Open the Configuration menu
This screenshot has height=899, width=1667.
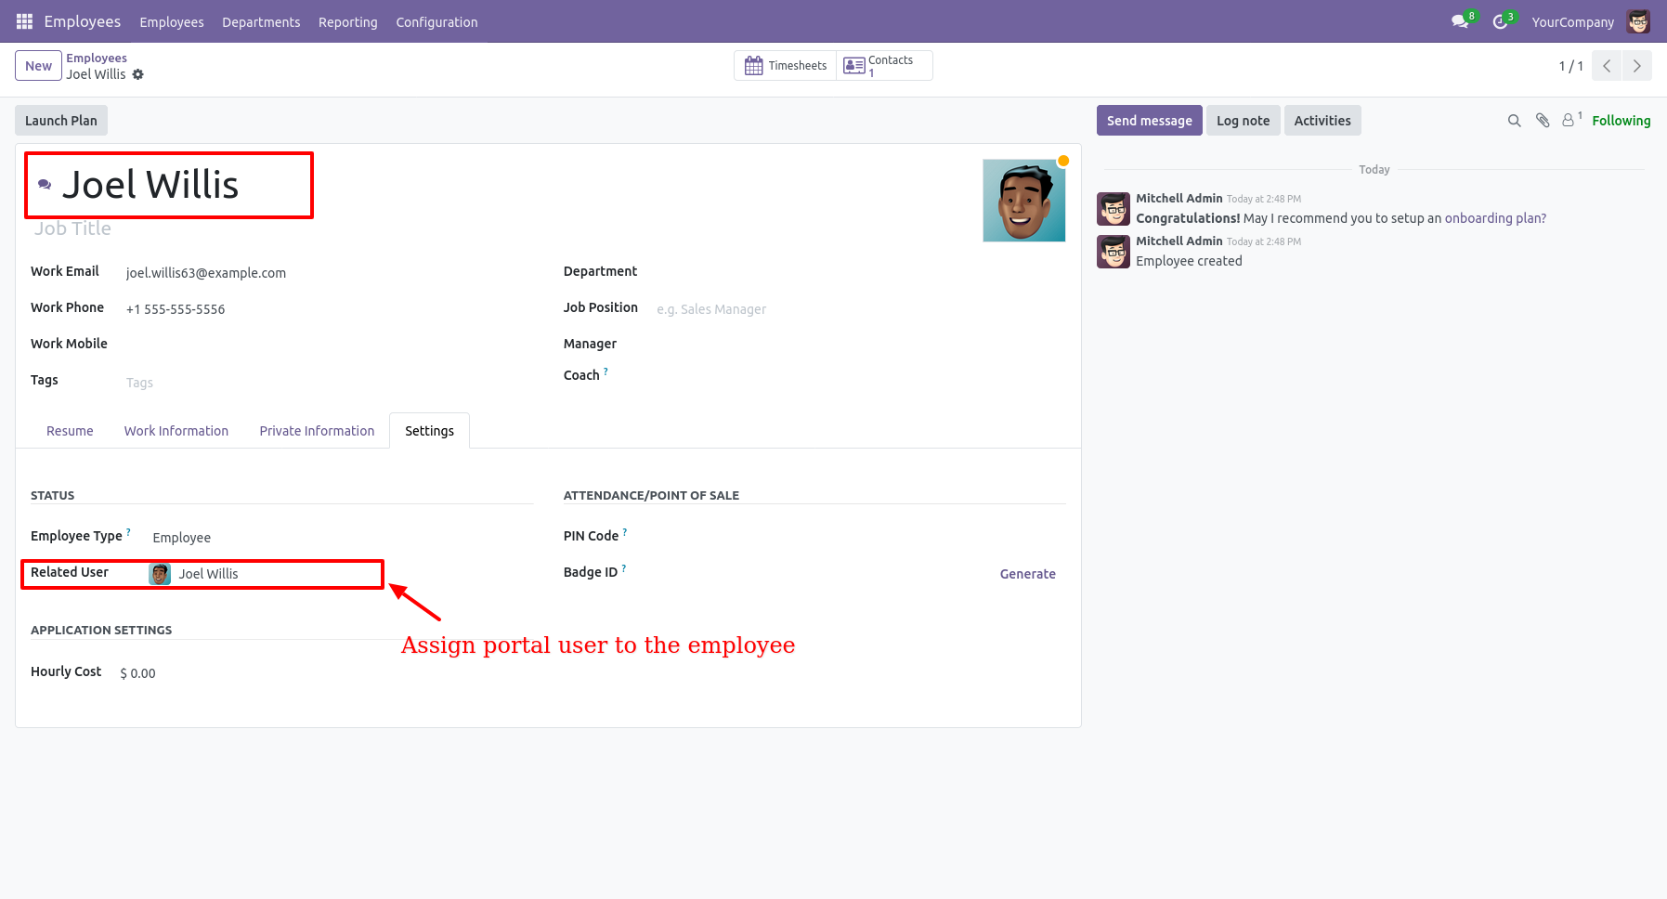[436, 22]
